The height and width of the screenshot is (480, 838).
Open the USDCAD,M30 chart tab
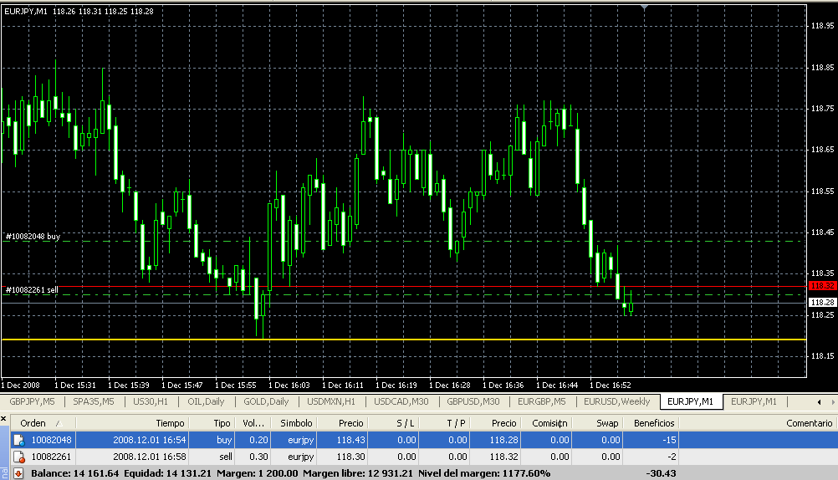tap(401, 401)
